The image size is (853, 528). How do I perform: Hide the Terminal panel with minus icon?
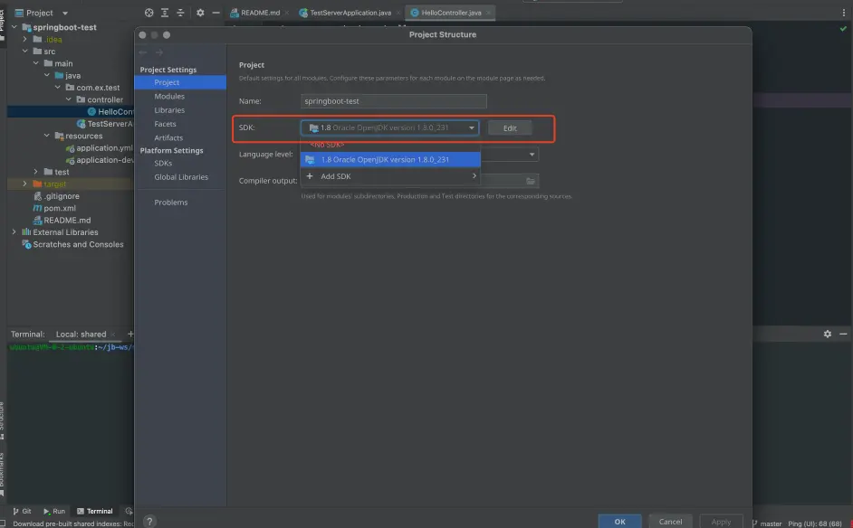843,335
